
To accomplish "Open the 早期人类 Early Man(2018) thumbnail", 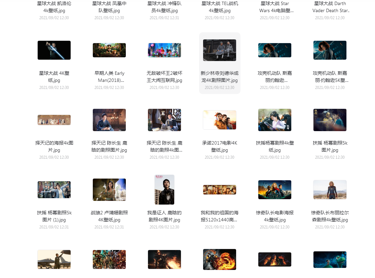I will tap(109, 50).
